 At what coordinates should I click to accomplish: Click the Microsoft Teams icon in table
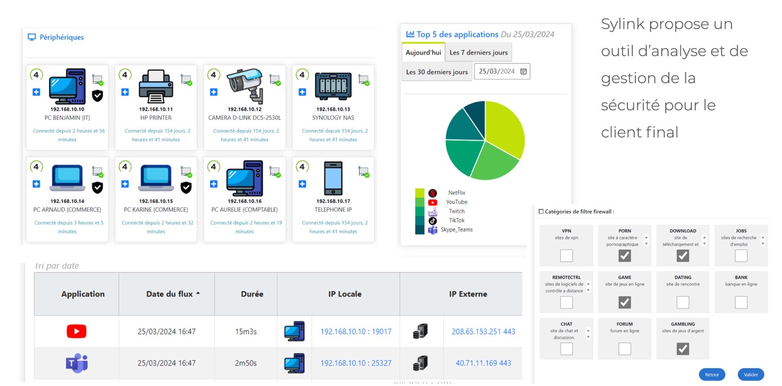click(x=77, y=364)
